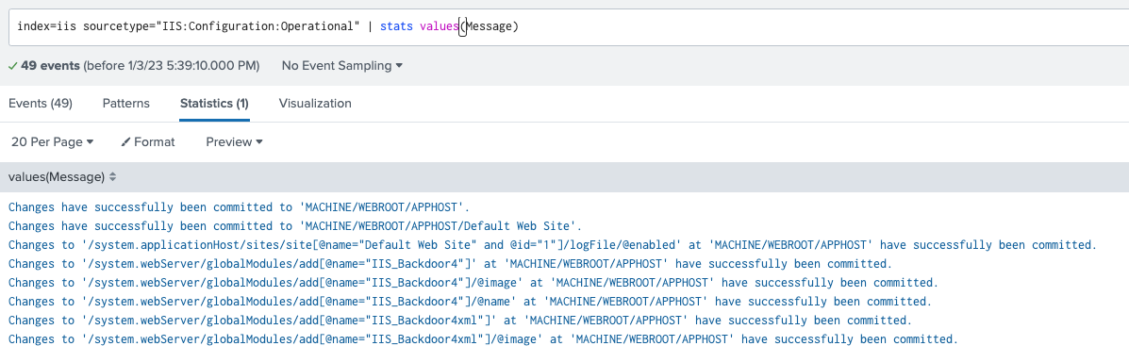Viewport: 1129px width, 346px height.
Task: Click inside the search query box
Action: [564, 26]
